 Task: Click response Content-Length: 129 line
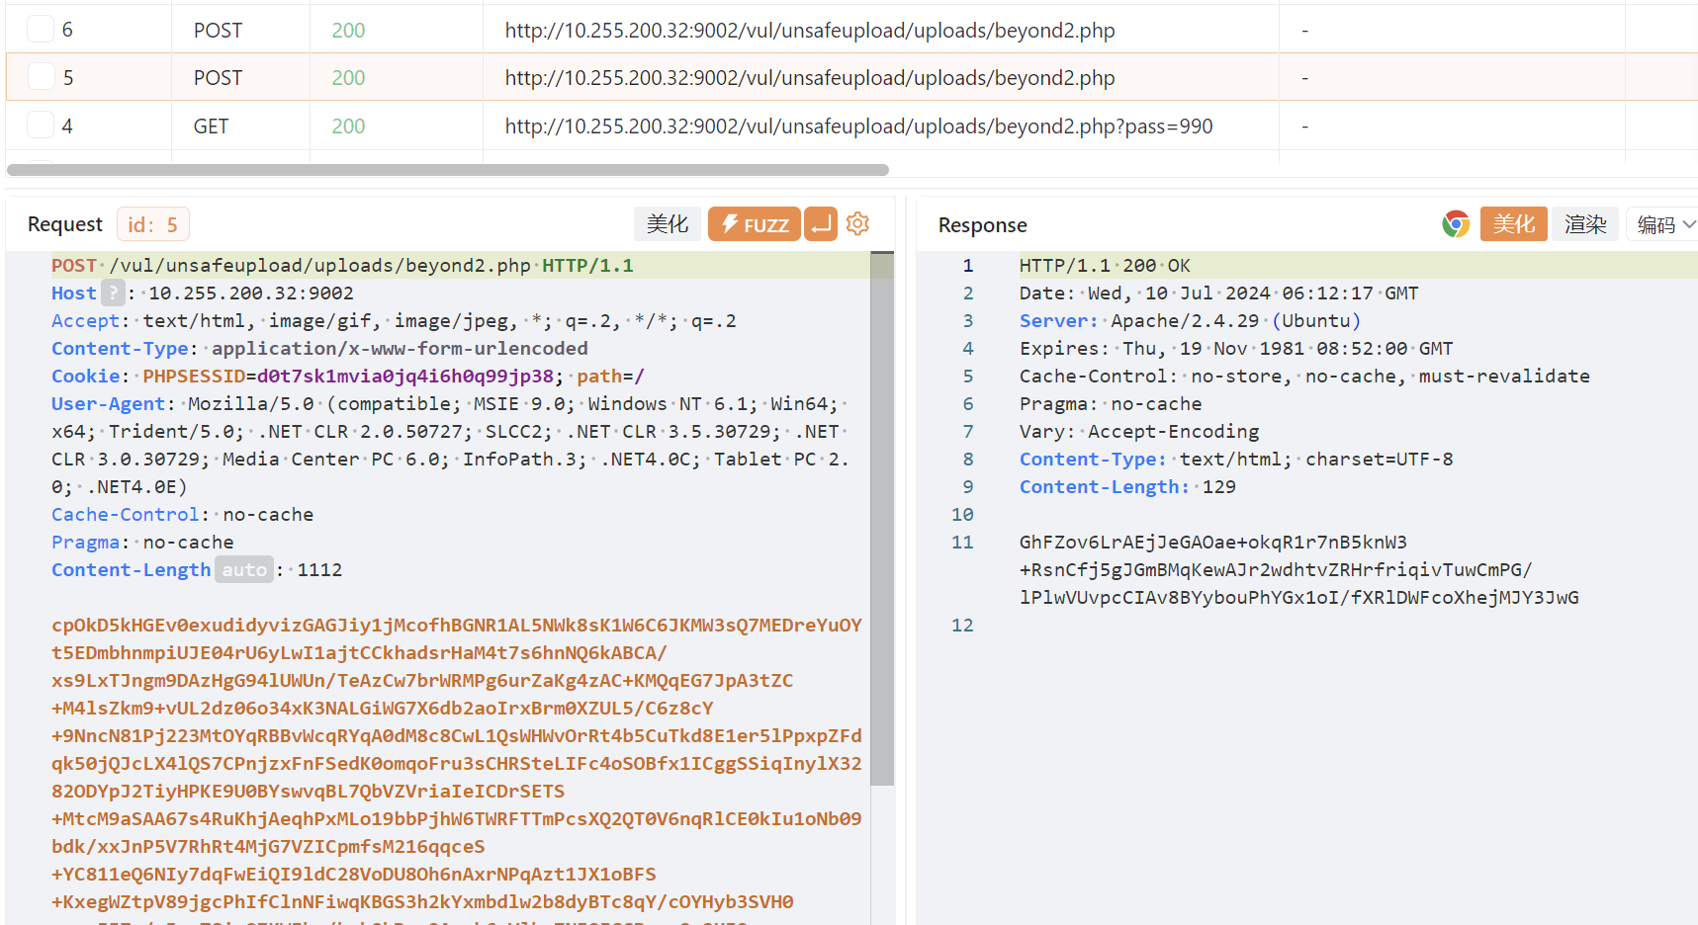1127,486
